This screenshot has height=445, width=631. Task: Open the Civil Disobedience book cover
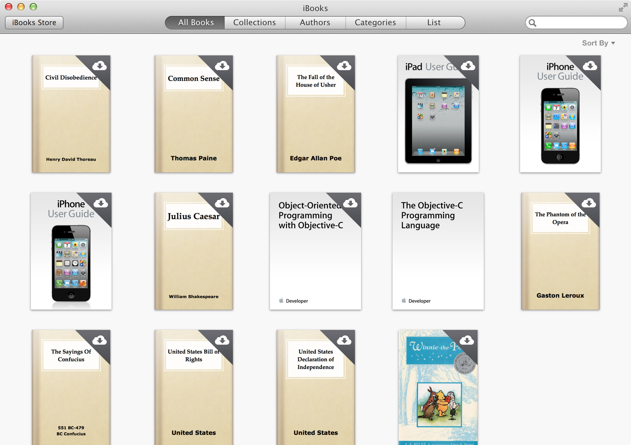pos(71,114)
